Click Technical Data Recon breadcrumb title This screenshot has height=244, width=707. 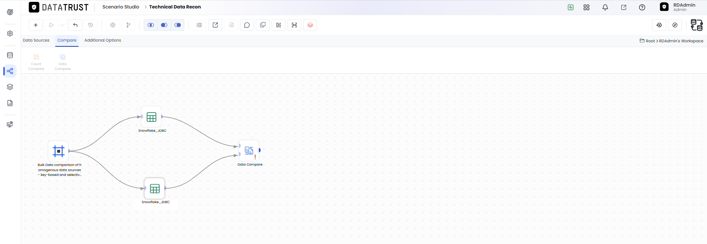tap(175, 7)
